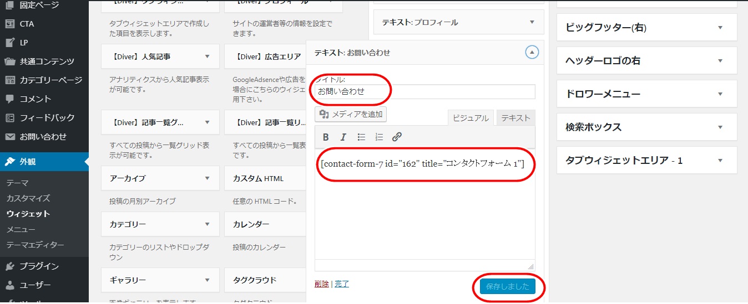748x304 pixels.
Task: Click the Bold formatting icon
Action: (x=326, y=137)
